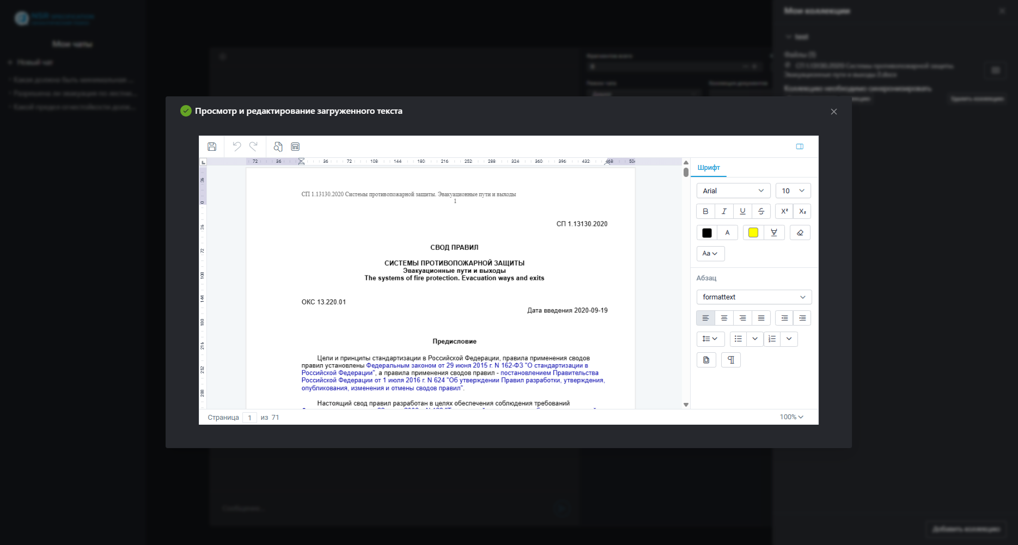The height and width of the screenshot is (545, 1018).
Task: Show hidden paragraph marks
Action: coord(731,360)
